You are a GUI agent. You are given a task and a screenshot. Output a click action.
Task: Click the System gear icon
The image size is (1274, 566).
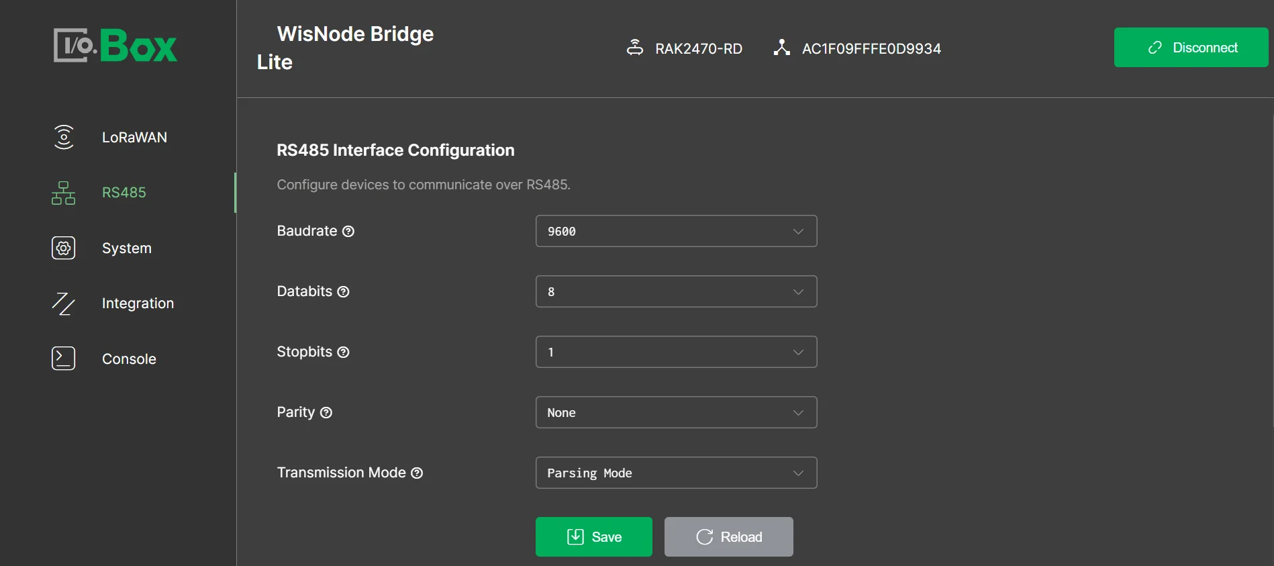point(64,248)
